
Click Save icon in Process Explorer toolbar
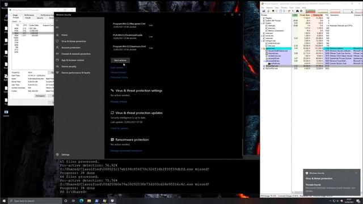click(263, 11)
